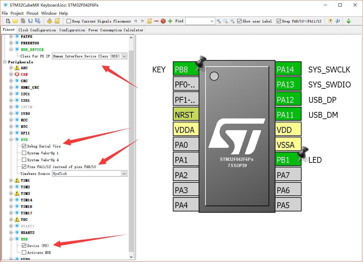This screenshot has height=262, width=363.
Task: Expand the USART2 tree node
Action: coord(11,232)
